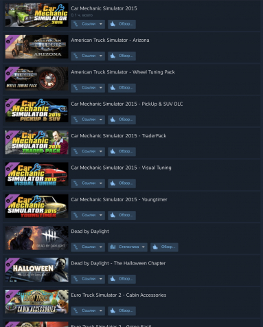Click thumbs-up review icon for Dead by Daylight
This screenshot has height=327, width=263.
click(155, 247)
